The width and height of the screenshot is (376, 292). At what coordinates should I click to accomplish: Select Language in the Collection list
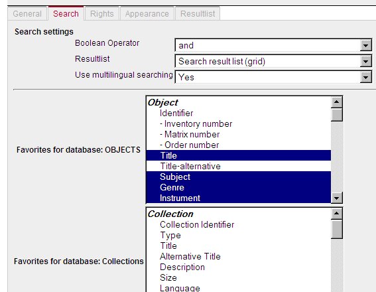[238, 287]
